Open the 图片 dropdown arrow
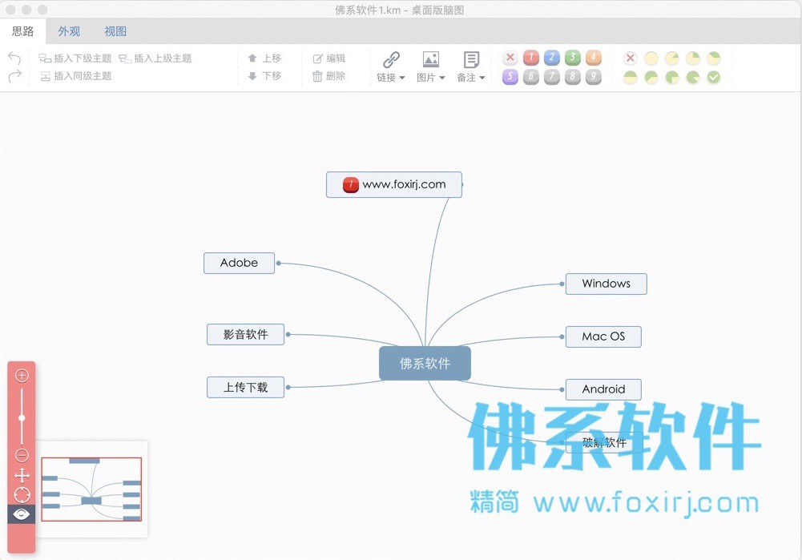The image size is (802, 560). pos(442,78)
